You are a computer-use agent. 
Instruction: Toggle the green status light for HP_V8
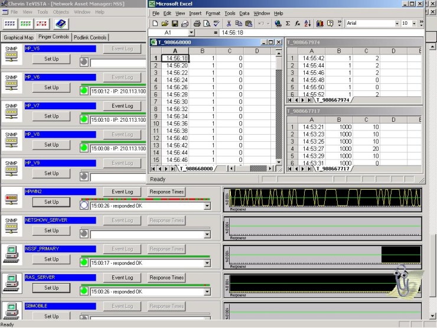tap(84, 148)
